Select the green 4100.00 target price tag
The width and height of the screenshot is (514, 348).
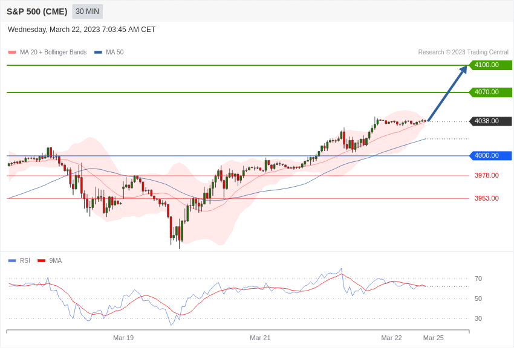click(x=490, y=65)
